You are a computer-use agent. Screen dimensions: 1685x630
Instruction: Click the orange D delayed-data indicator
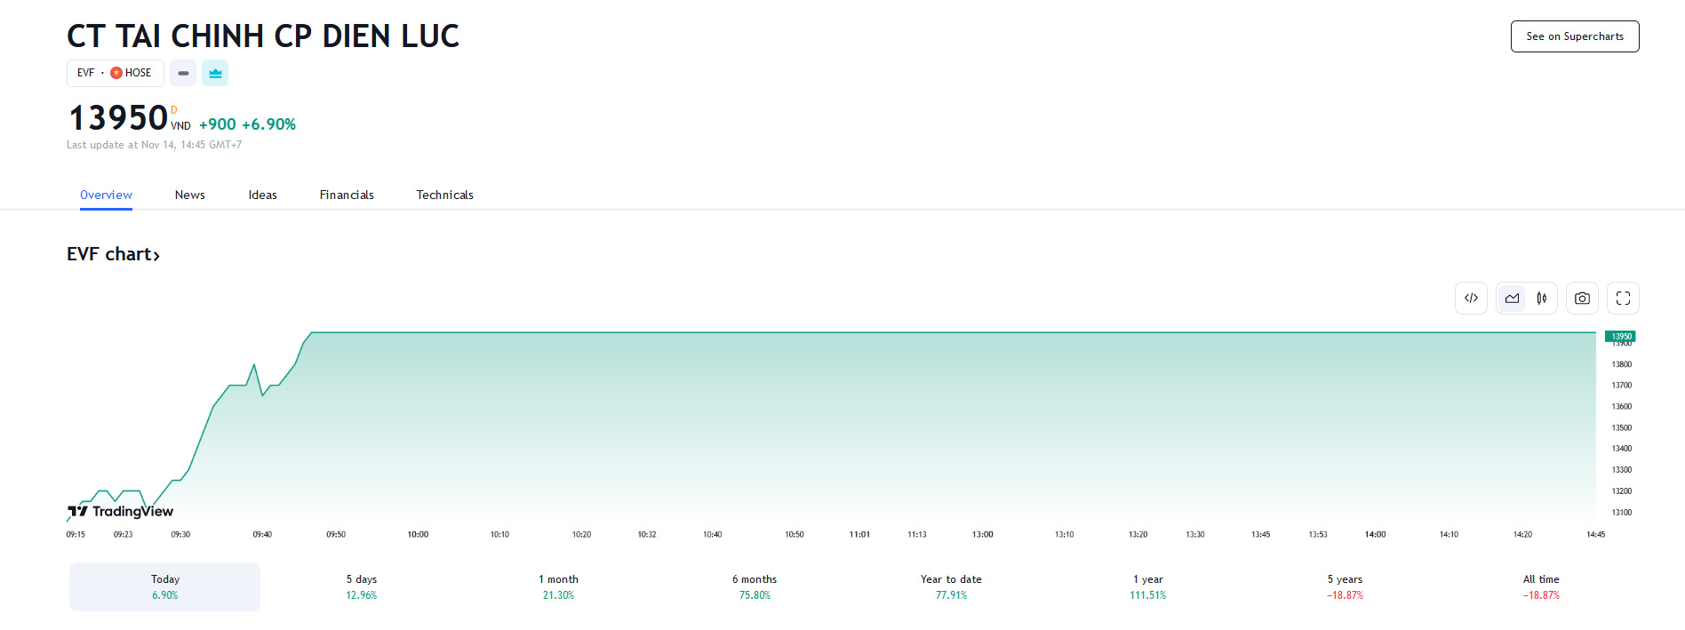[174, 110]
